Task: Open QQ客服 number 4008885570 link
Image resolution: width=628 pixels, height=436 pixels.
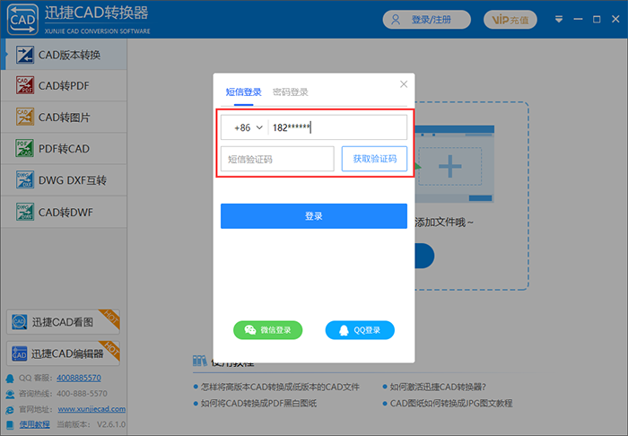Action: click(79, 378)
